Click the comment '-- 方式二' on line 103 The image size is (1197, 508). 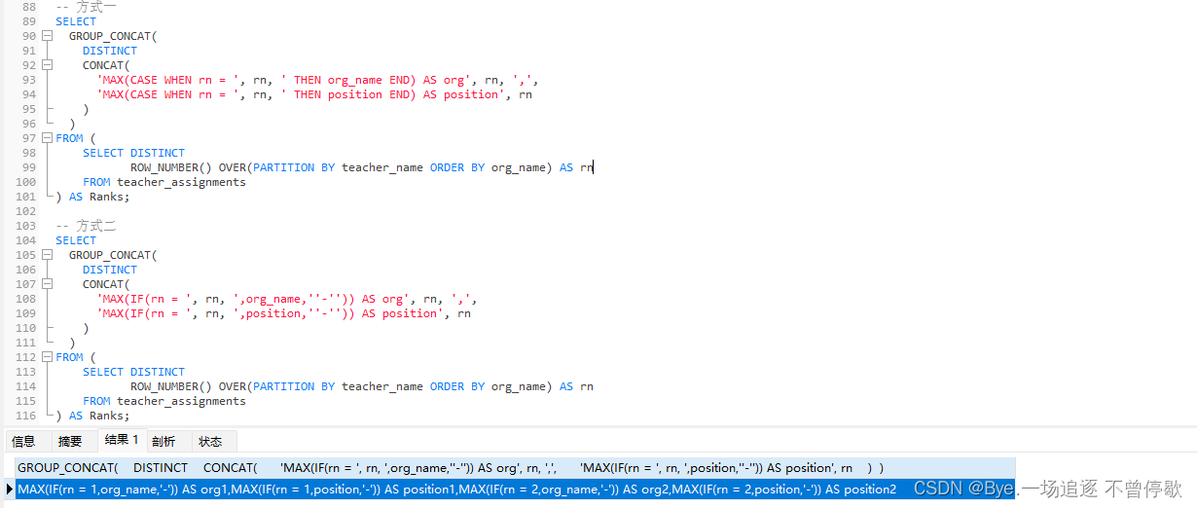[86, 226]
